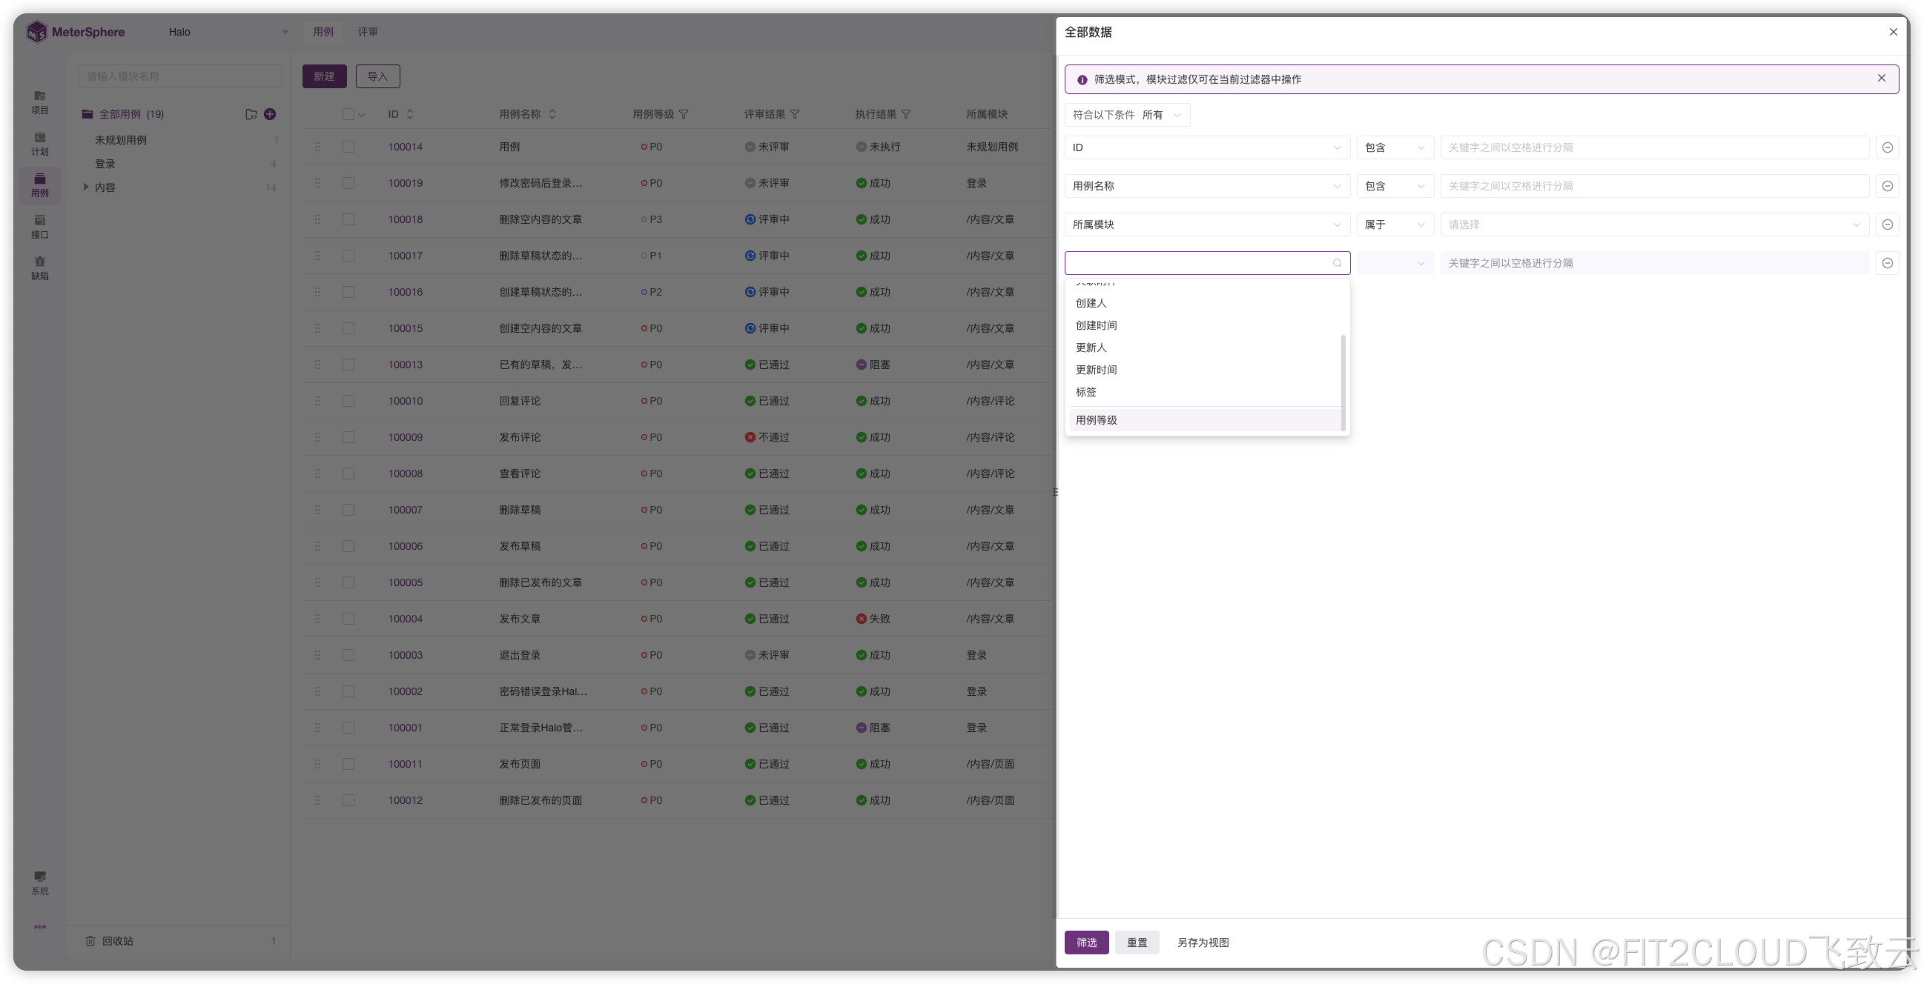Remove the 用例名称 filter condition row
The image size is (1924, 984).
[1887, 186]
